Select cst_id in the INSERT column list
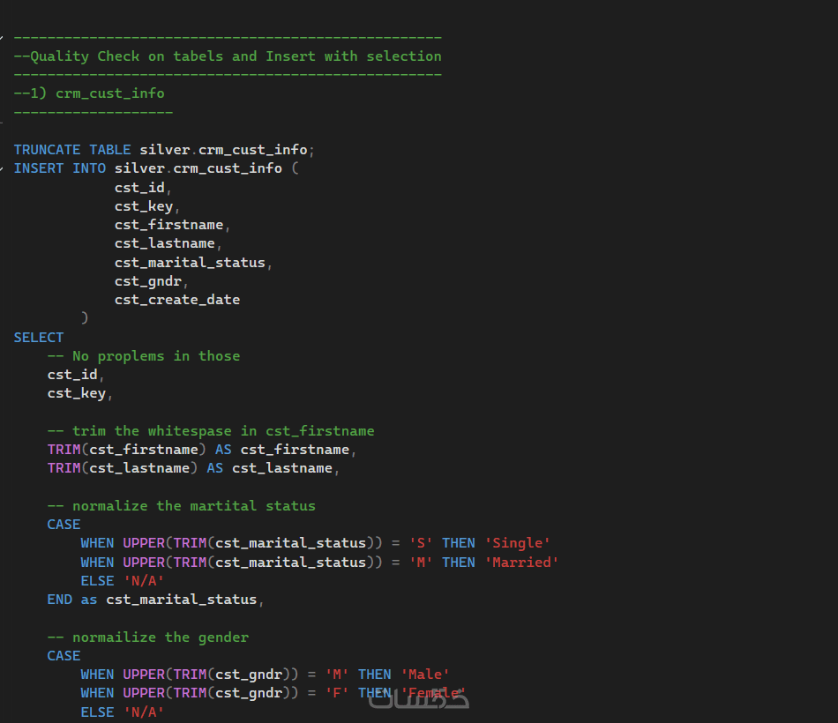838x723 pixels. 139,188
